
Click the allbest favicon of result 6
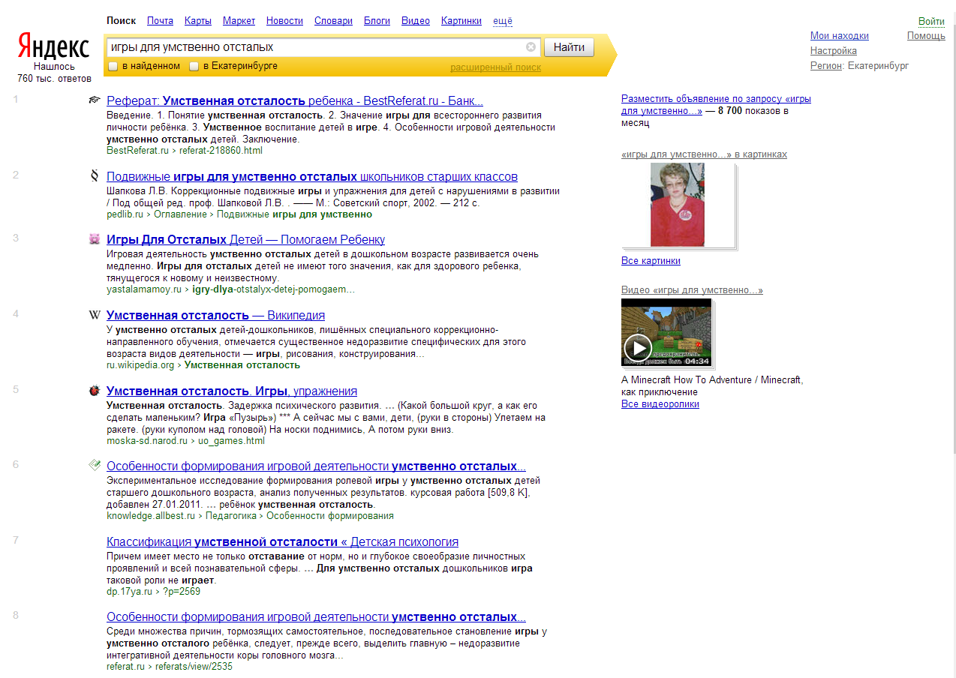(x=95, y=466)
